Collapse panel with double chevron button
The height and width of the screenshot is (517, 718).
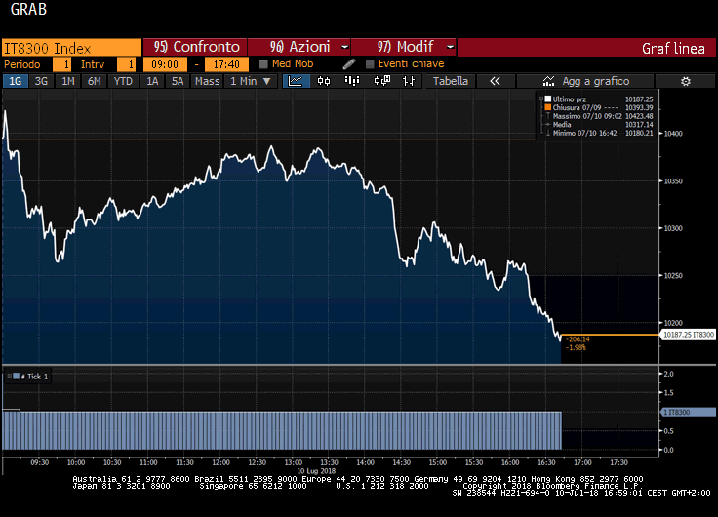pyautogui.click(x=495, y=81)
